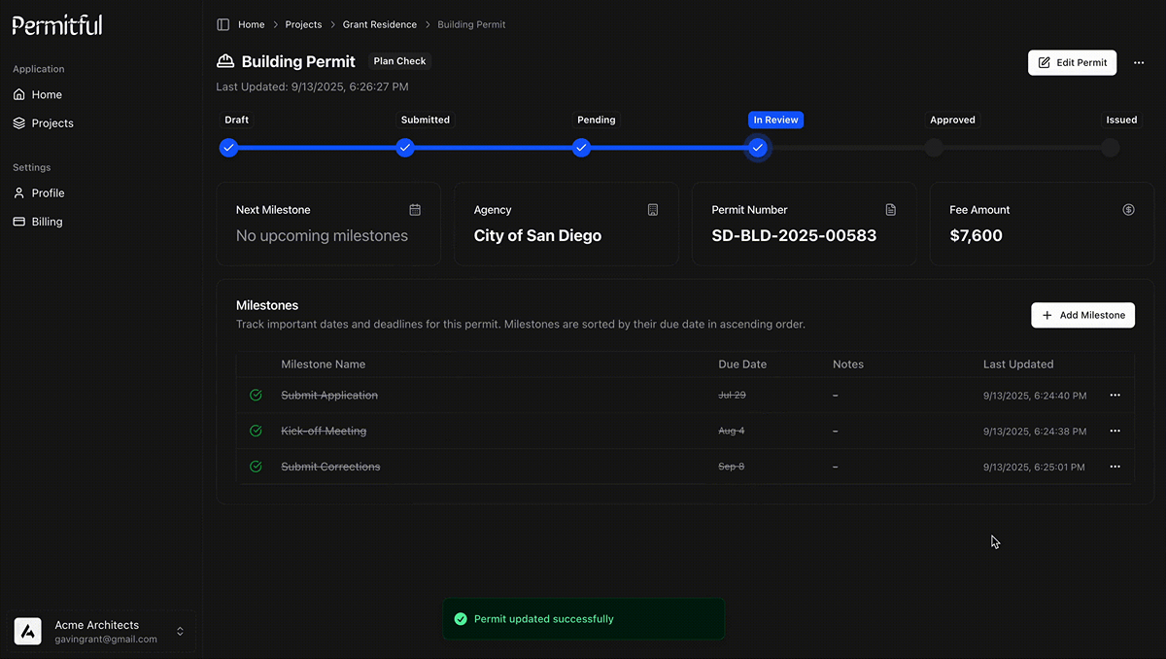
Task: Click the document icon in Permit Number card
Action: tap(891, 210)
